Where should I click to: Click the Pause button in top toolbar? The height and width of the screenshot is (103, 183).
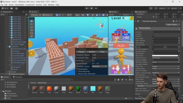point(91,8)
